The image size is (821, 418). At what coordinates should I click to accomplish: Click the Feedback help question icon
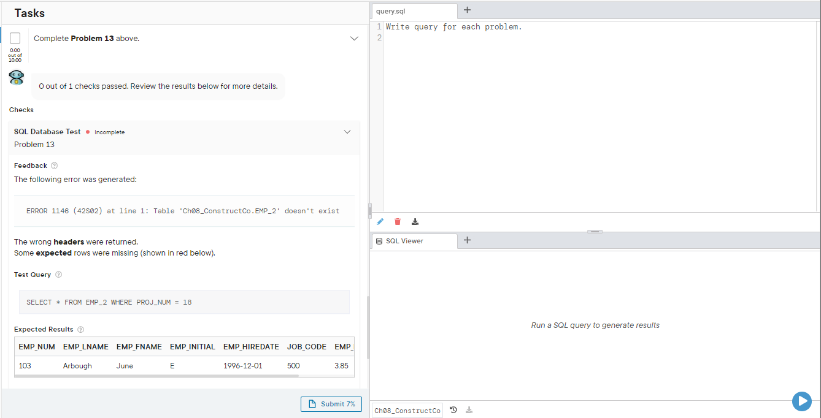tap(54, 165)
